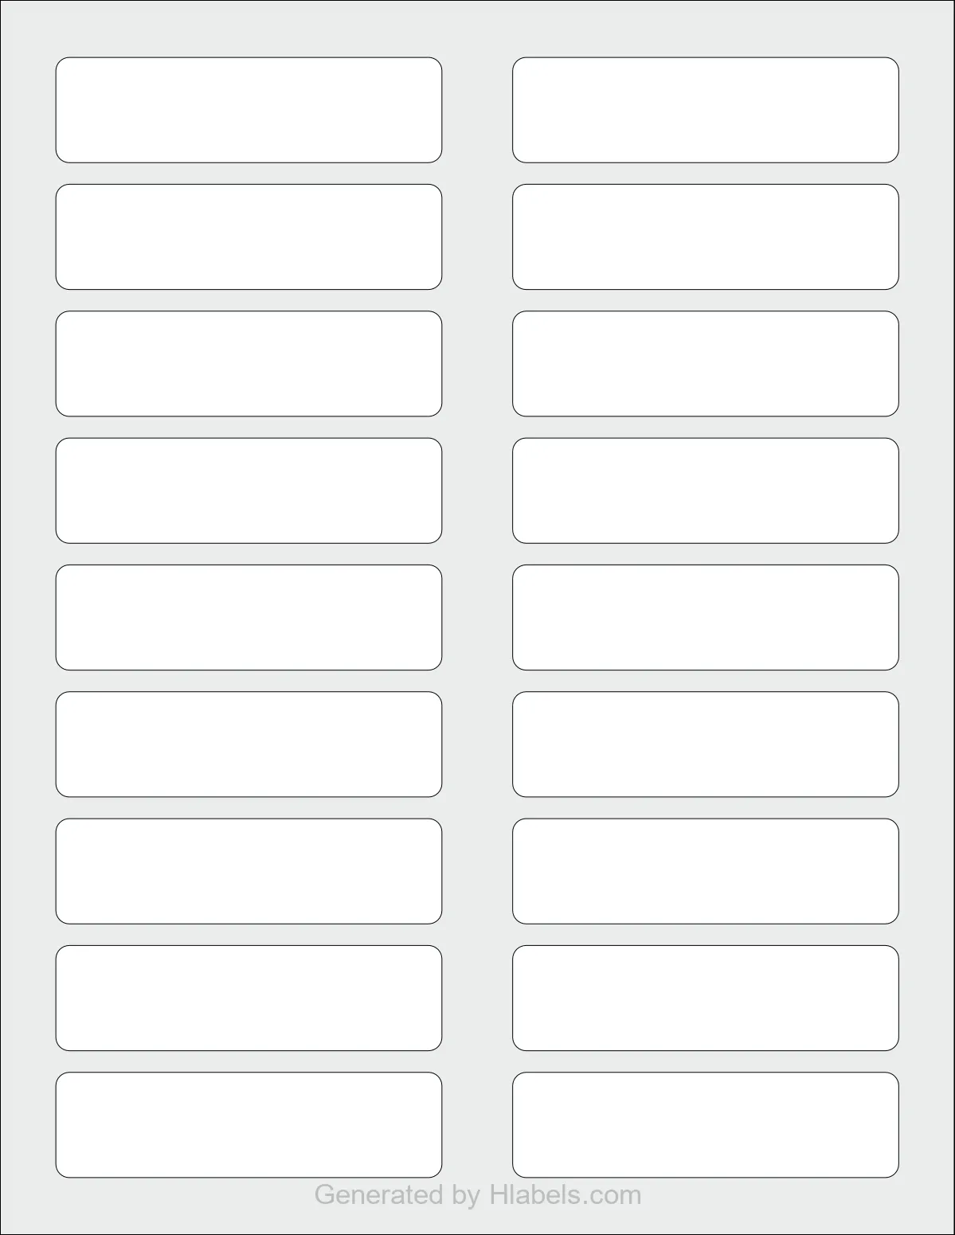Click the gray gutter between label columns
The width and height of the screenshot is (955, 1235).
coord(477,617)
